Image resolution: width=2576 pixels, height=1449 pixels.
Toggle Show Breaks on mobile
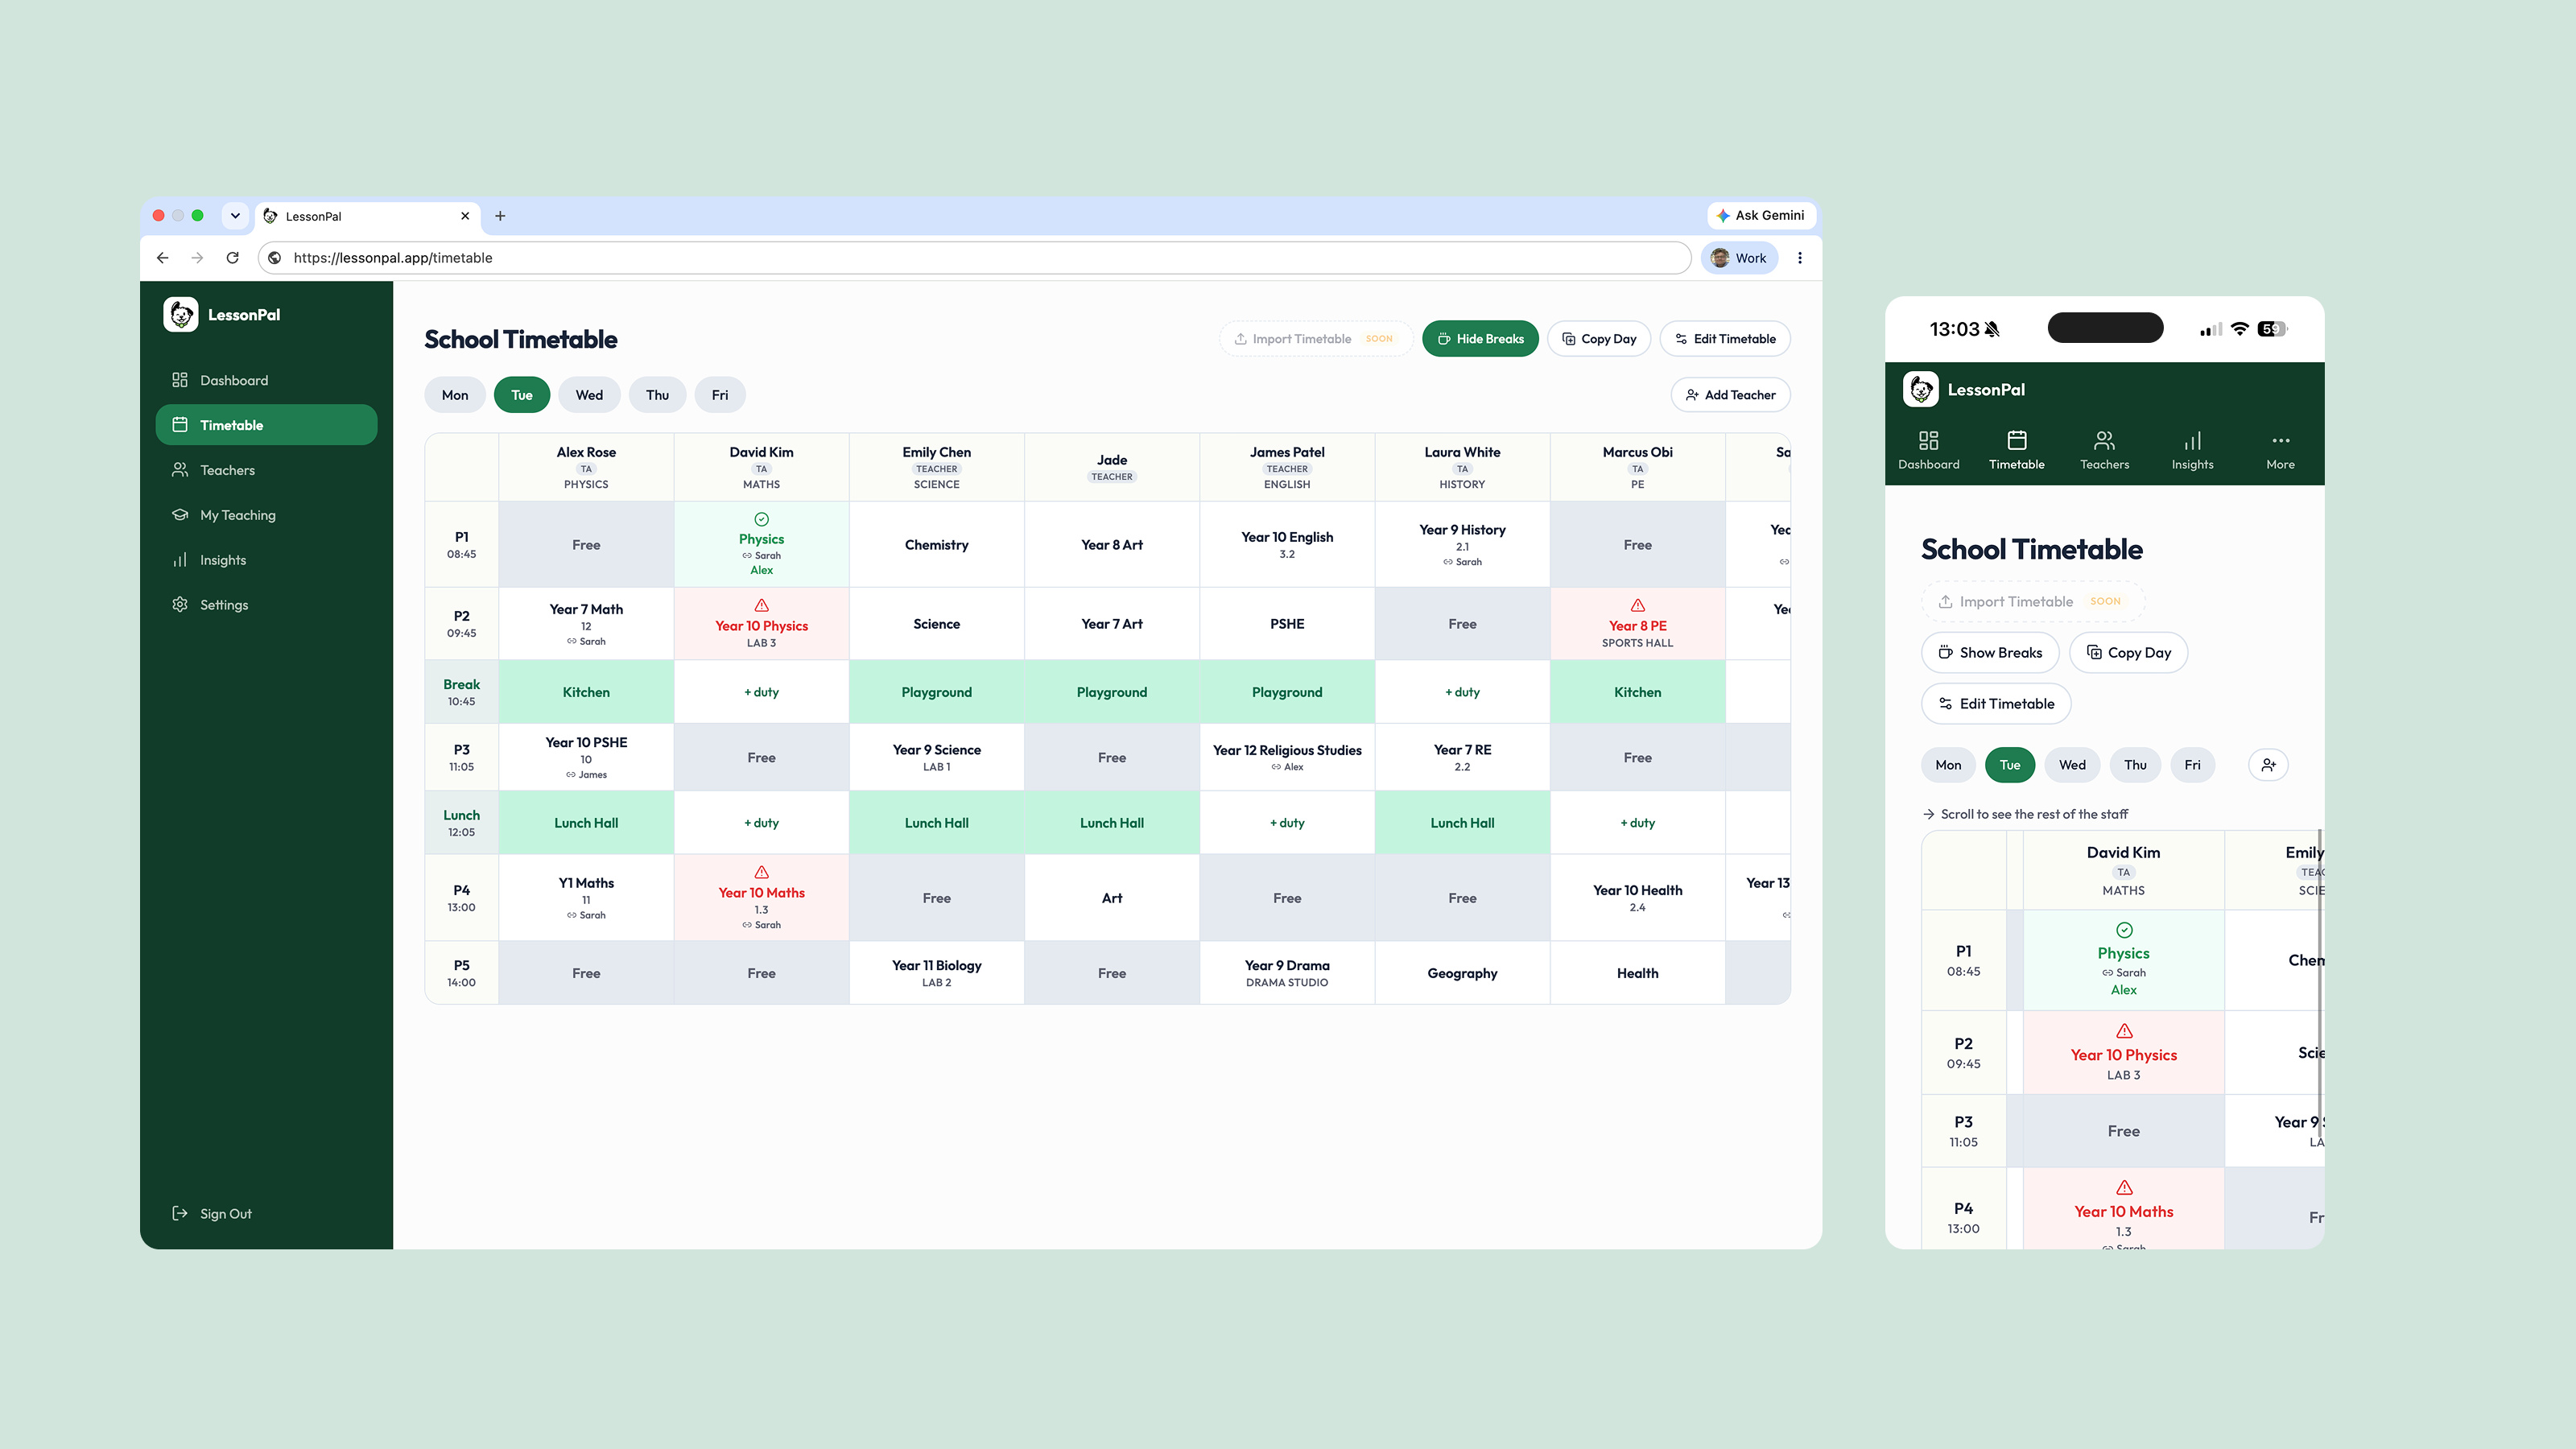(x=1990, y=653)
